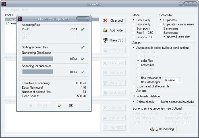Screen dimensions: 199x138
Task: Click the green check next to Pool 1 count
Action: pos(82,30)
